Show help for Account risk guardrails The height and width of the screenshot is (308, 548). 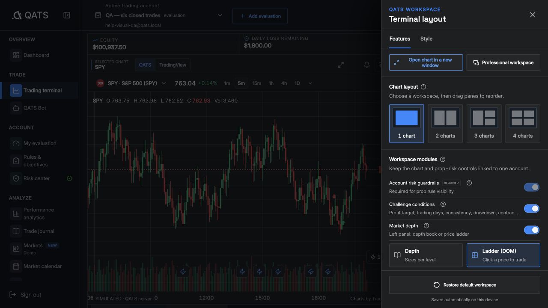(469, 183)
